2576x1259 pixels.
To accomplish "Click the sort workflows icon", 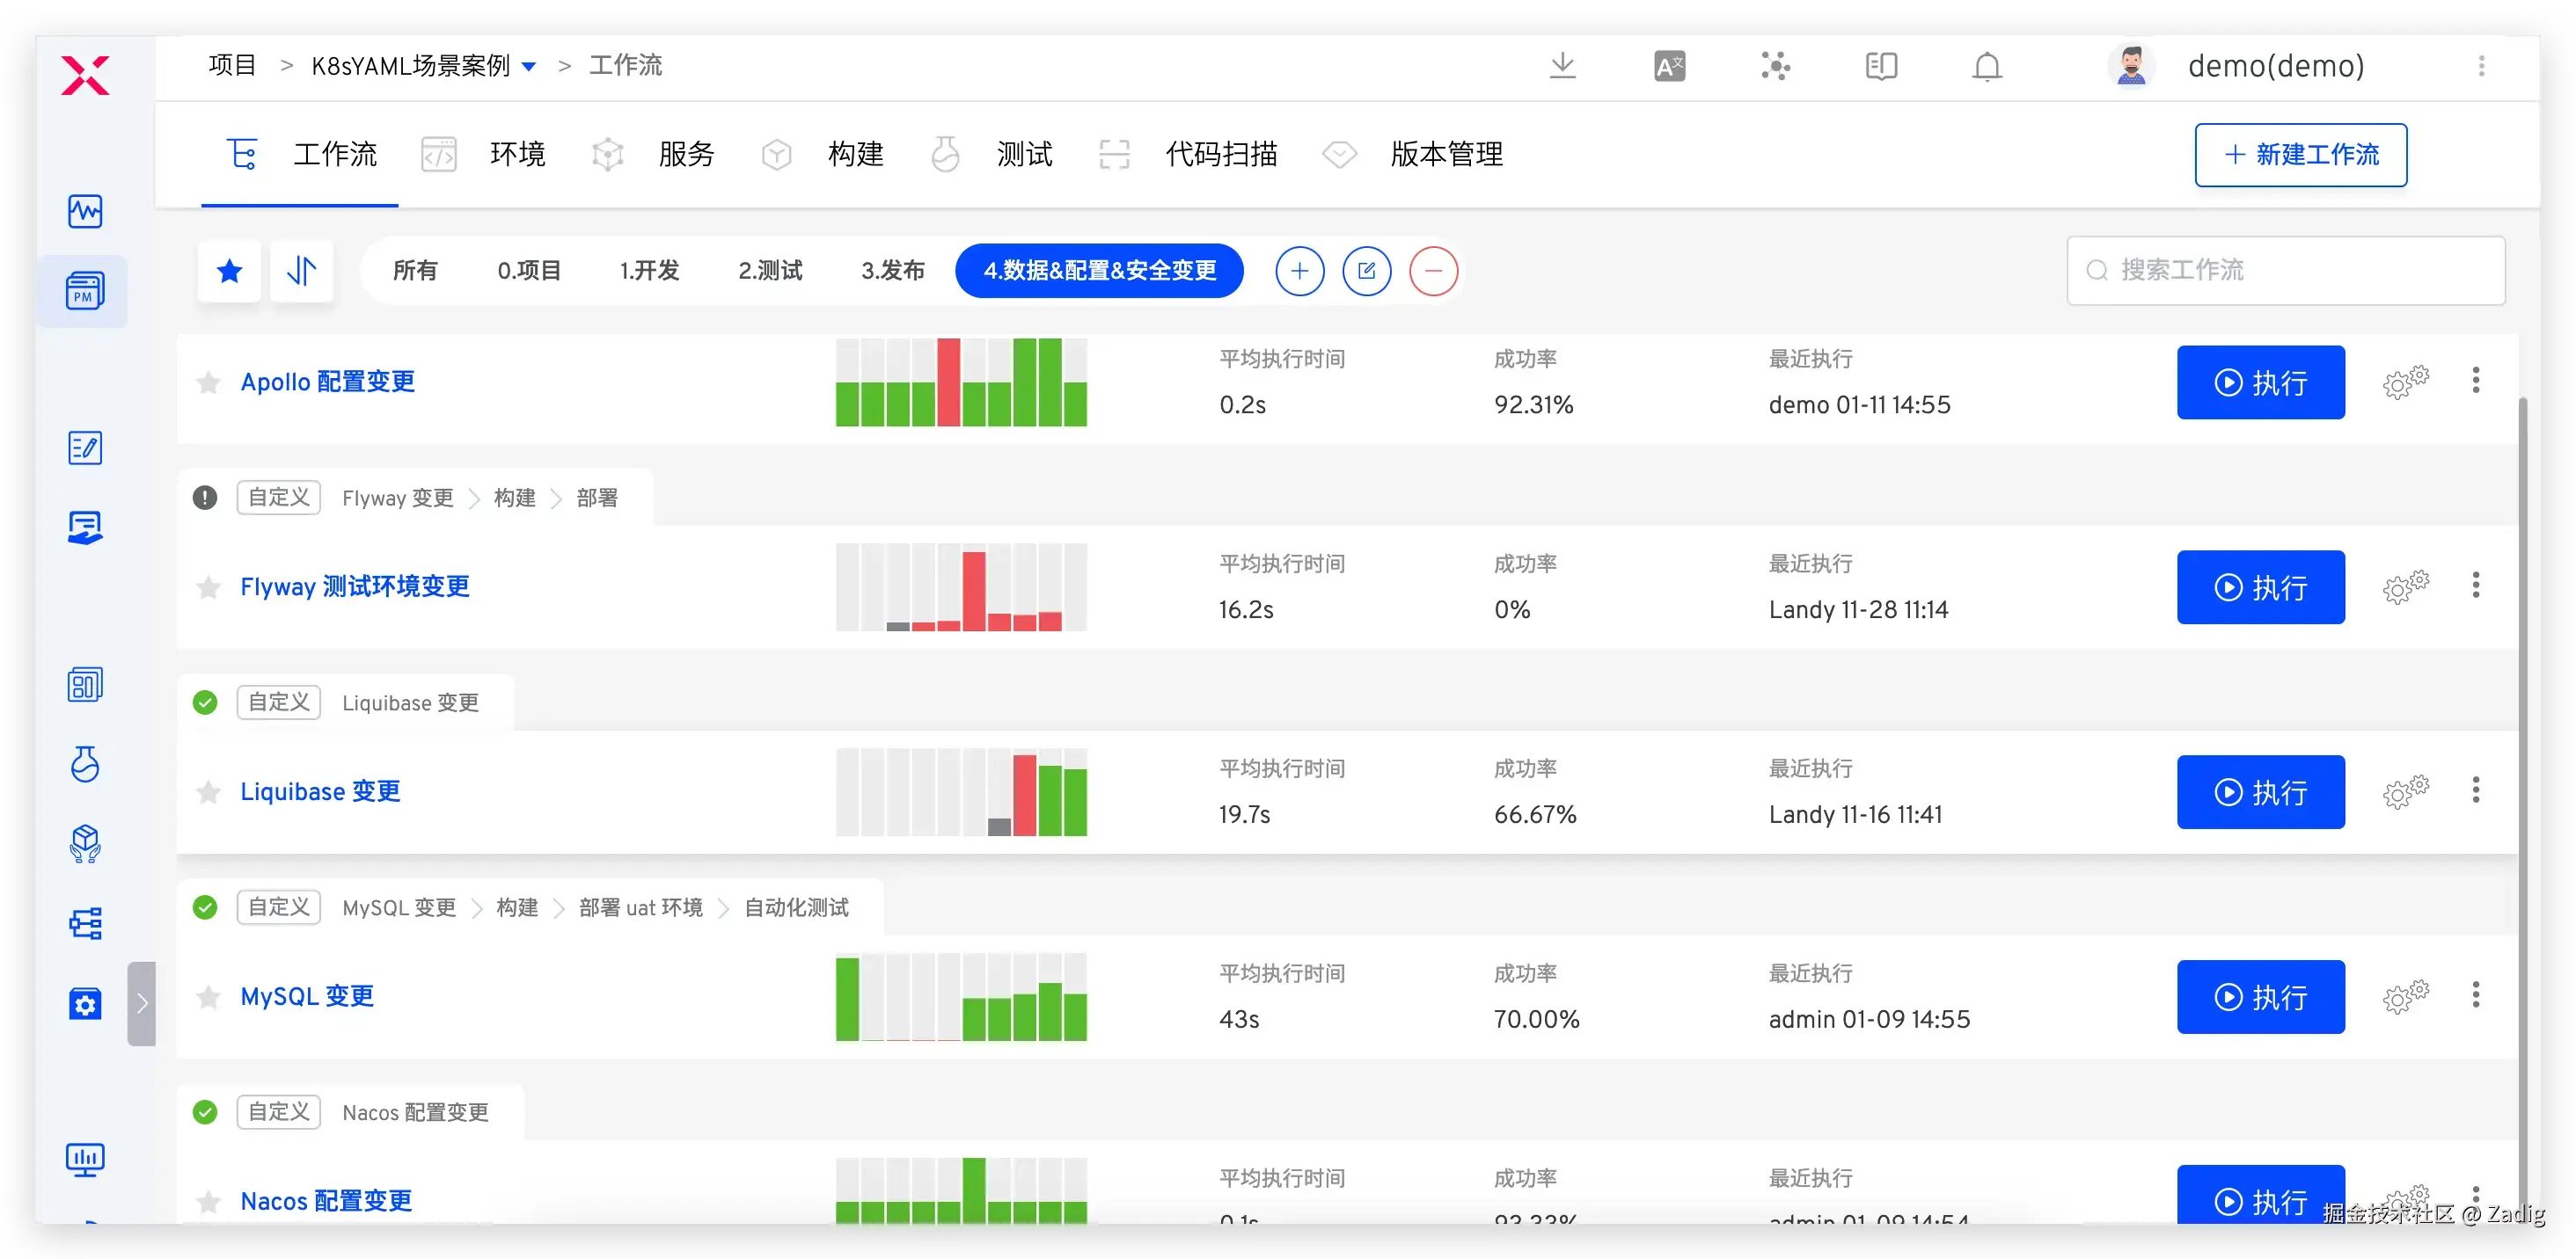I will point(301,271).
